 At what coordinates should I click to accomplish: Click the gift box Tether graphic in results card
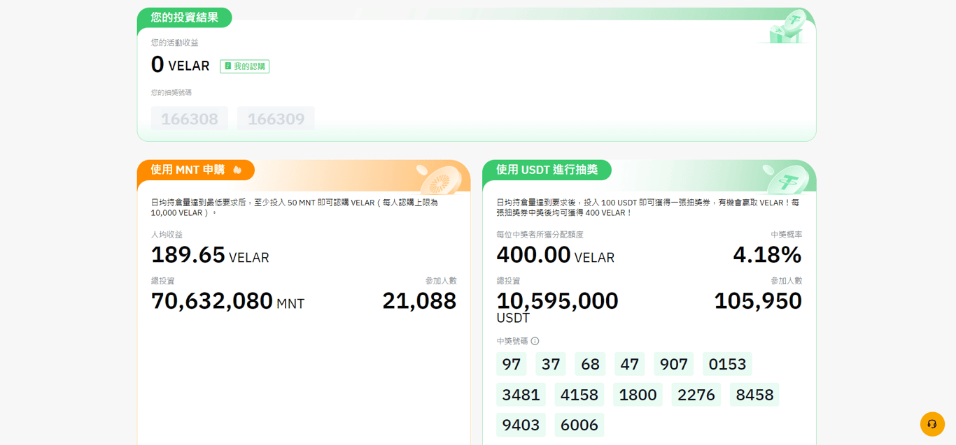point(786,27)
